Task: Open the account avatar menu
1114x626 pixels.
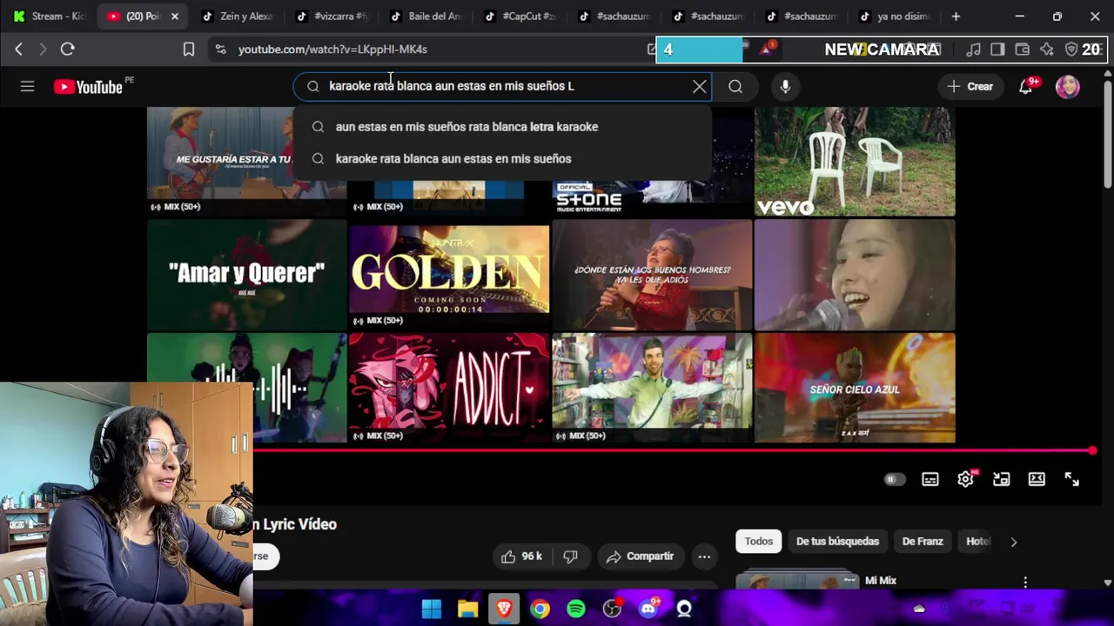Action: (1068, 86)
